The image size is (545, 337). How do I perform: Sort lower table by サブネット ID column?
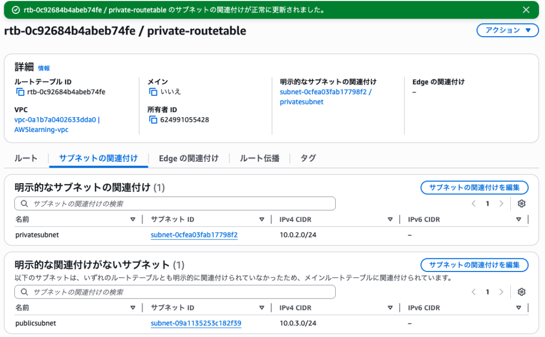click(261, 308)
